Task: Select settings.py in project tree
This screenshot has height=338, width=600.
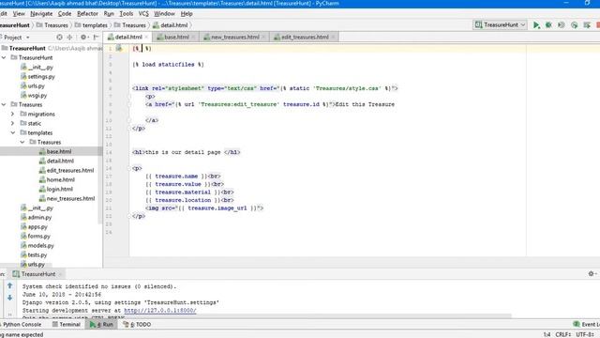Action: pyautogui.click(x=37, y=77)
